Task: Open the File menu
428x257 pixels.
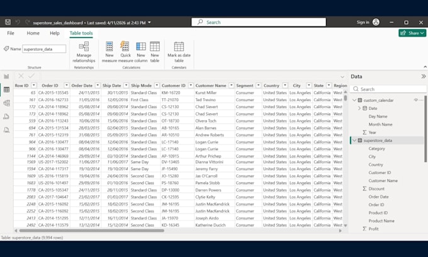Action: pos(11,33)
